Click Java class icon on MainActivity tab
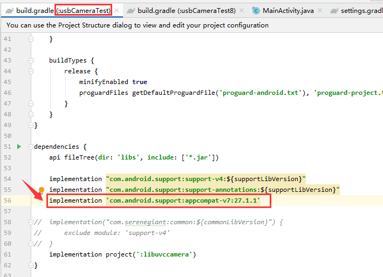This screenshot has height=277, width=383. click(256, 11)
